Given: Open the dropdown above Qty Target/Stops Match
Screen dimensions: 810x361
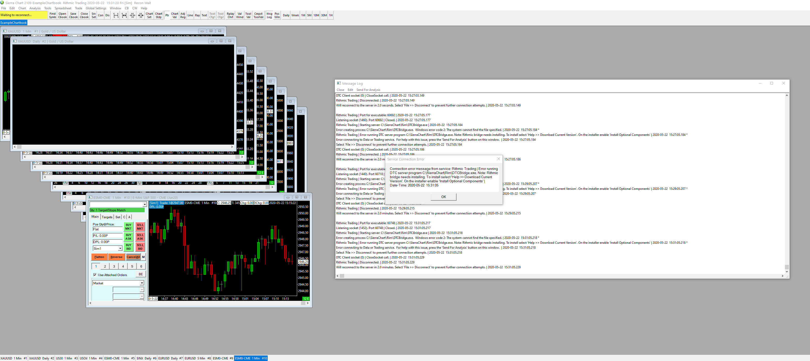Looking at the screenshot, I should pos(145,205).
